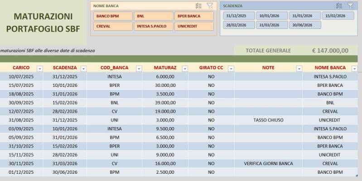This screenshot has height=181, width=362.
Task: Open the COD_BANCA column filter dropdown
Action: click(x=139, y=68)
